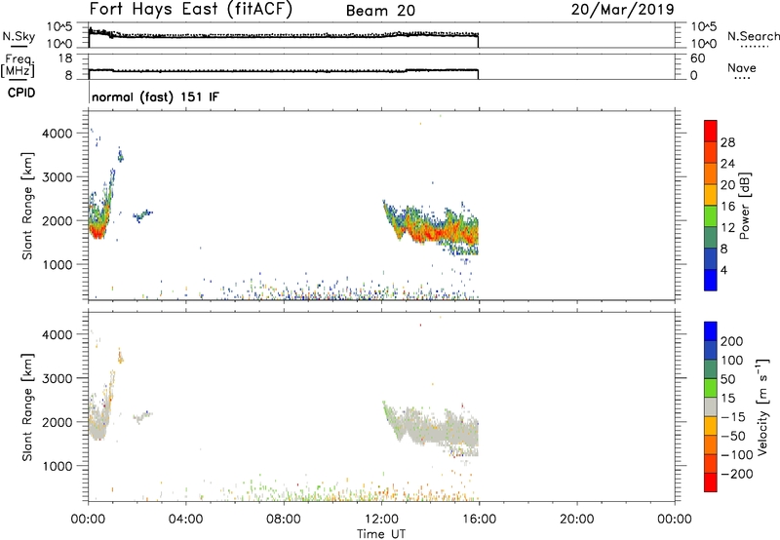Click the red bottom of velocity color bar
The height and width of the screenshot is (540, 780).
coord(711,482)
